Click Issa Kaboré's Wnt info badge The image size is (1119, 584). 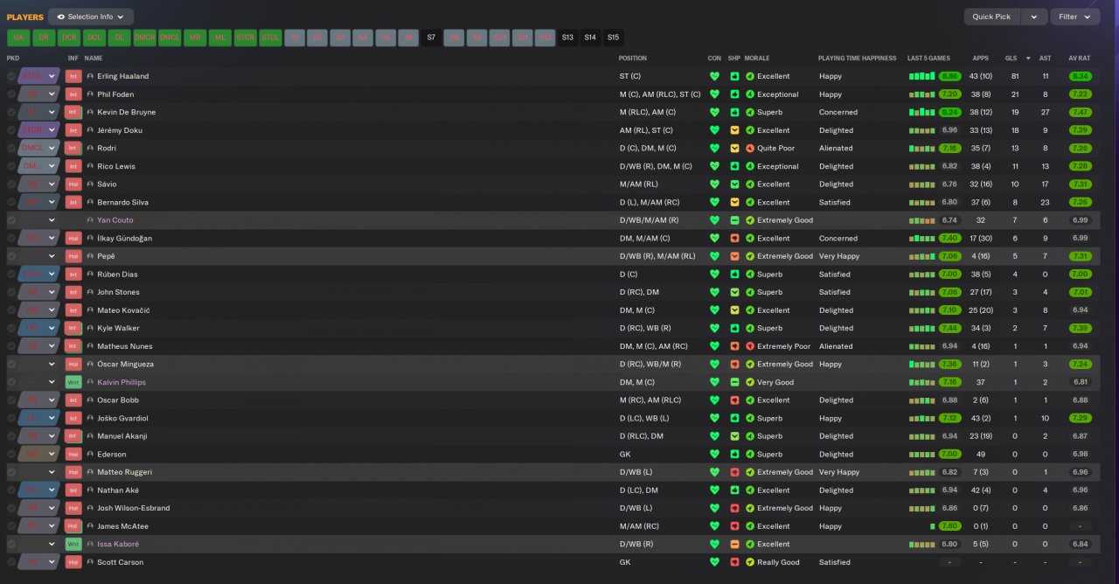[73, 544]
